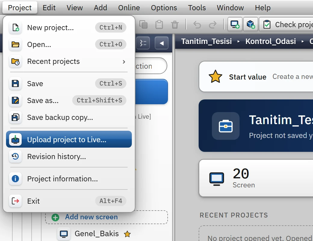
Task: Click the Upload to Live icon
Action: point(15,139)
